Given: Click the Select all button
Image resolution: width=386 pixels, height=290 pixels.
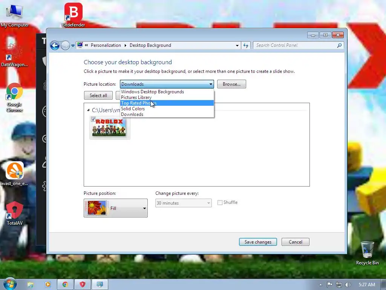Looking at the screenshot, I should (x=98, y=96).
